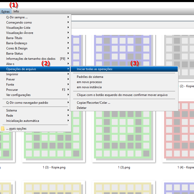Open the Info menu
This screenshot has height=194, width=194.
tap(16, 11)
